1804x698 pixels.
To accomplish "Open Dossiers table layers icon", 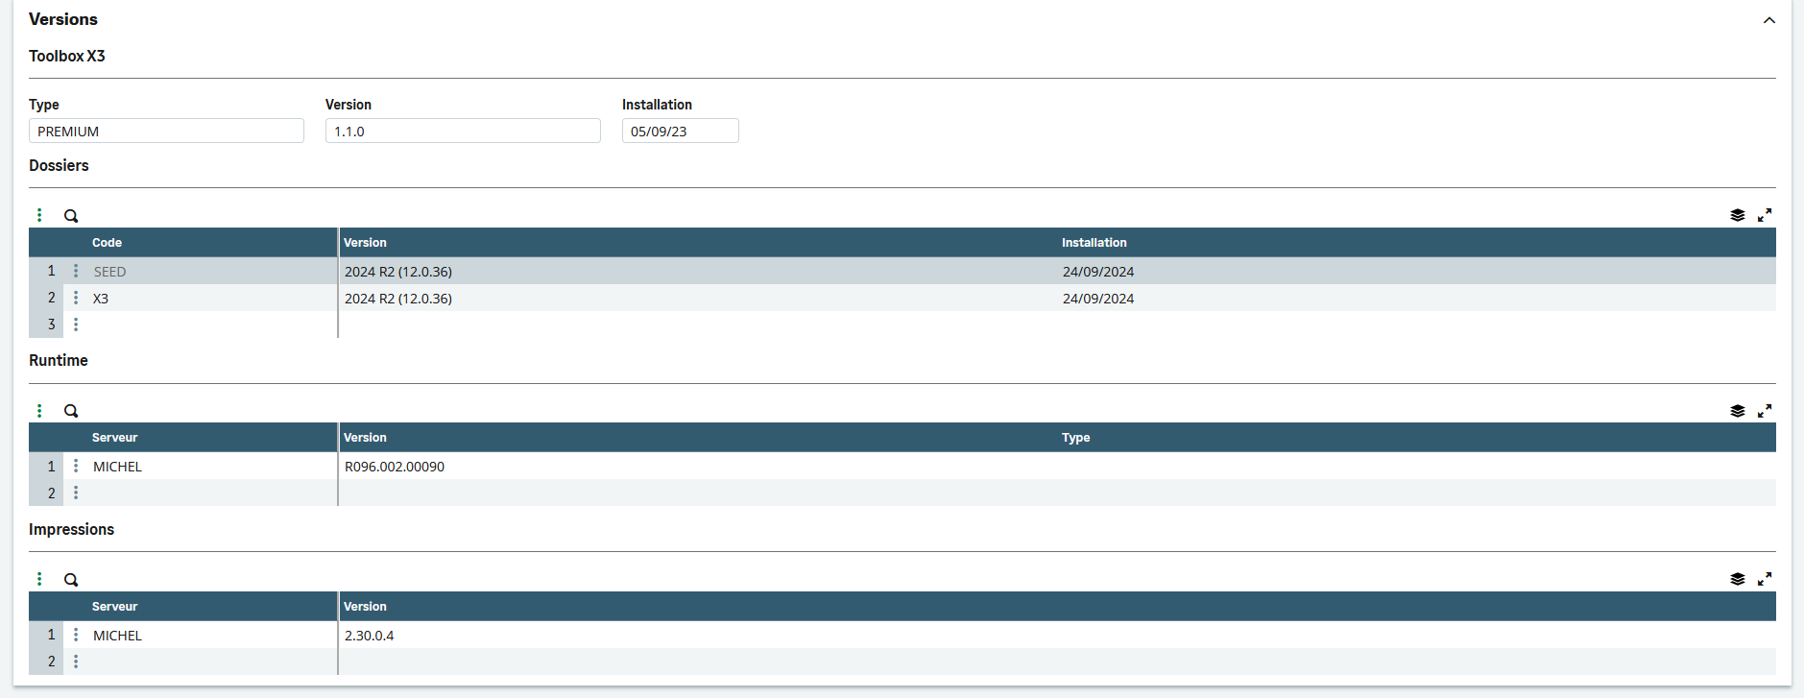I will (1737, 215).
